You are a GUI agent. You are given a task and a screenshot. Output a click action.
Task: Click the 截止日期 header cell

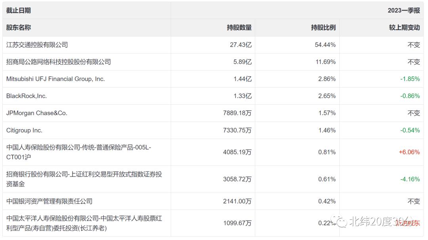click(x=18, y=11)
